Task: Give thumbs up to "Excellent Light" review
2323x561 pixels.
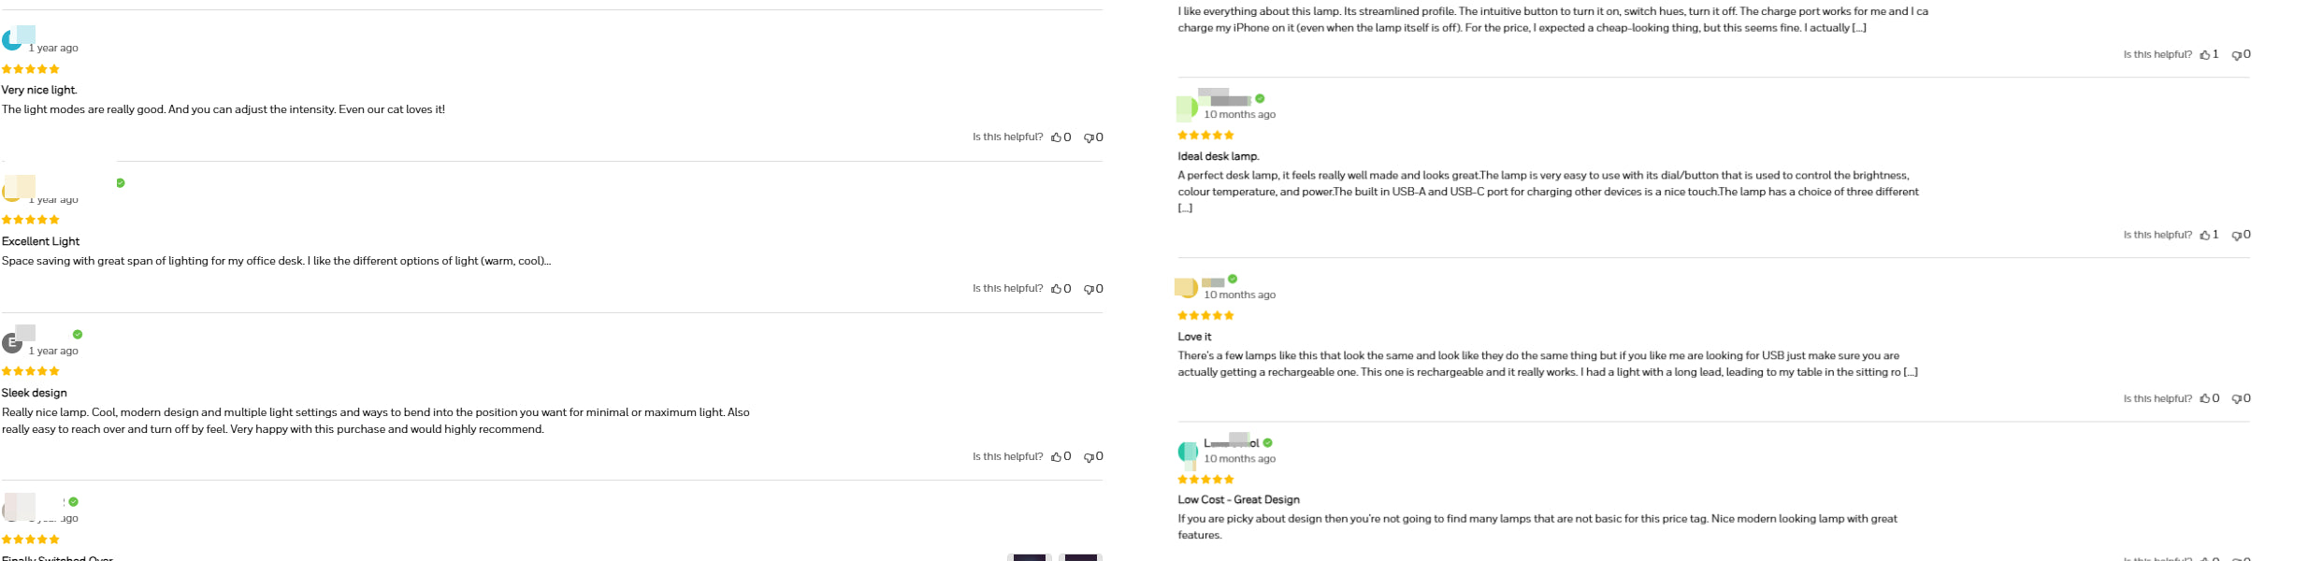Action: click(x=1057, y=289)
